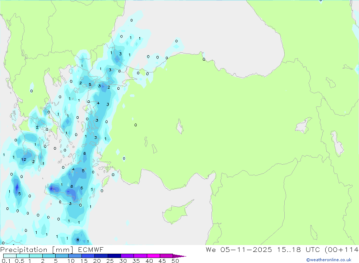Click the '(00+114' forecast offset text
Image resolution: width=359 pixels, height=263 pixels.
coord(342,249)
